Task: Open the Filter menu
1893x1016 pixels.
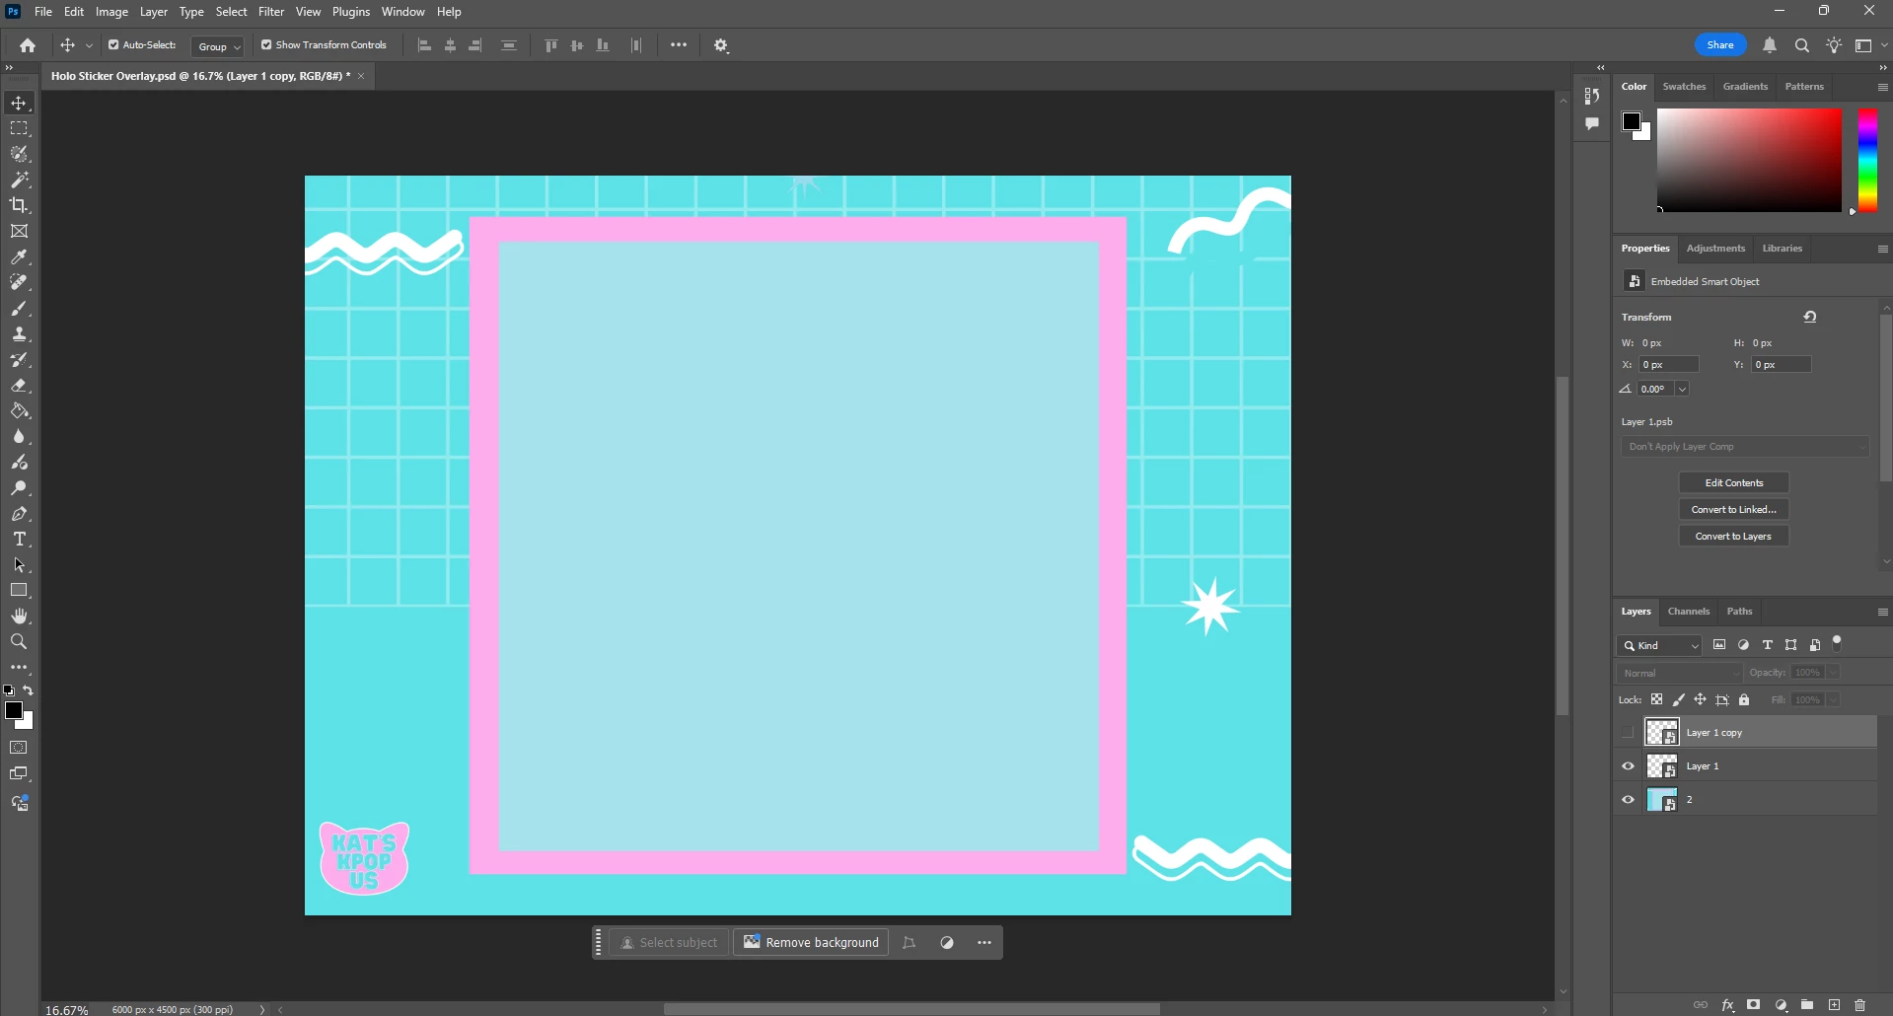Action: [271, 12]
